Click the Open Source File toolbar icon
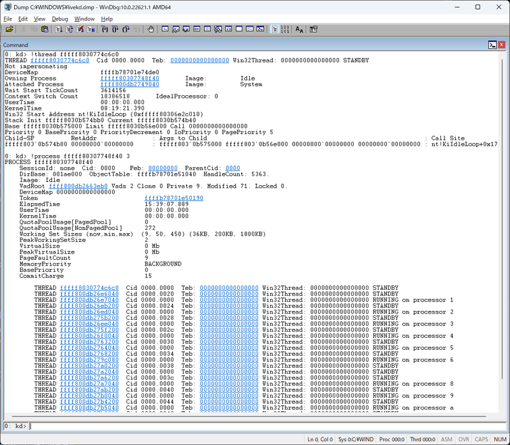 pyautogui.click(x=9, y=29)
